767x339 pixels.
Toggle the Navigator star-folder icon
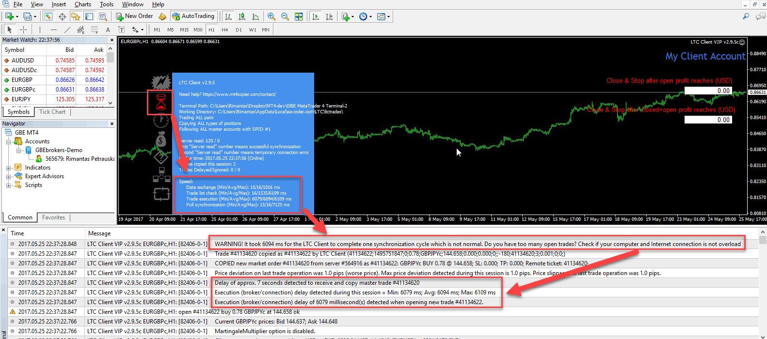pos(76,16)
